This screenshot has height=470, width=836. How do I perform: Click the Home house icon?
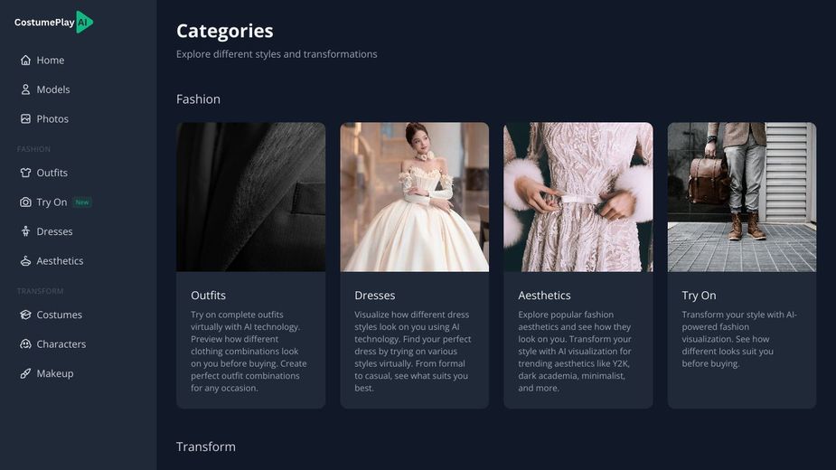point(25,61)
